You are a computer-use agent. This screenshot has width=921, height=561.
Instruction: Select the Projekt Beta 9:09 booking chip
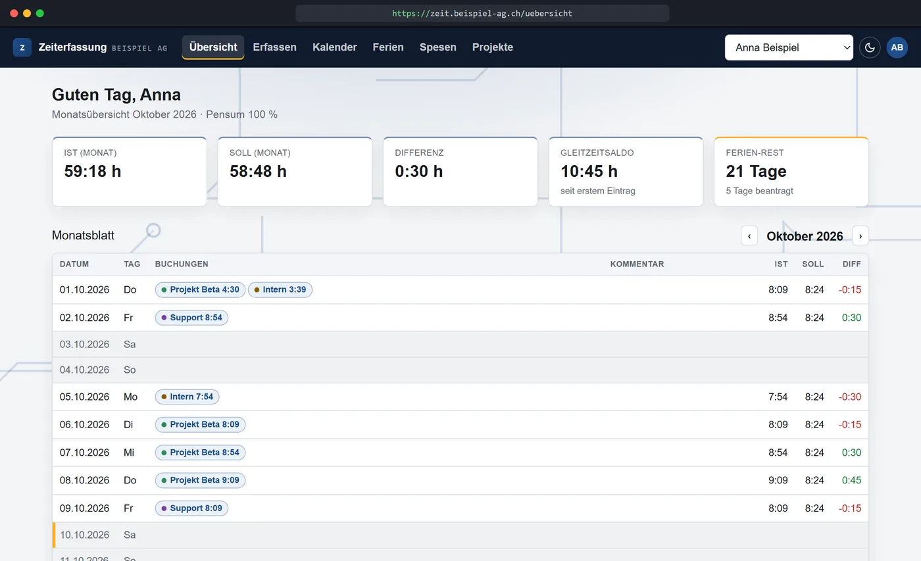(200, 480)
